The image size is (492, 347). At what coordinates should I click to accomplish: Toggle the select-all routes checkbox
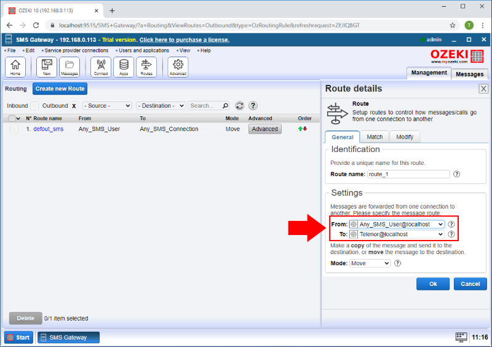click(12, 118)
